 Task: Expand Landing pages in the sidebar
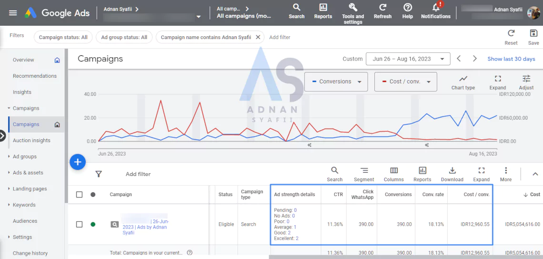(9, 188)
